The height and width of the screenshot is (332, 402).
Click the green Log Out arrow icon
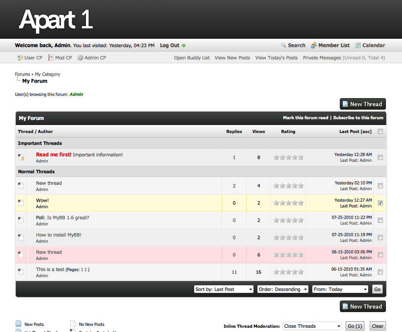[x=184, y=46]
